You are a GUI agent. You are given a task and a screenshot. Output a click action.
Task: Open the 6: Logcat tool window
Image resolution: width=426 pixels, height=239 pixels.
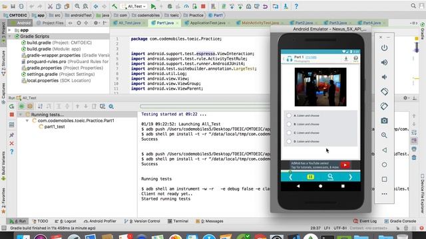click(x=65, y=221)
